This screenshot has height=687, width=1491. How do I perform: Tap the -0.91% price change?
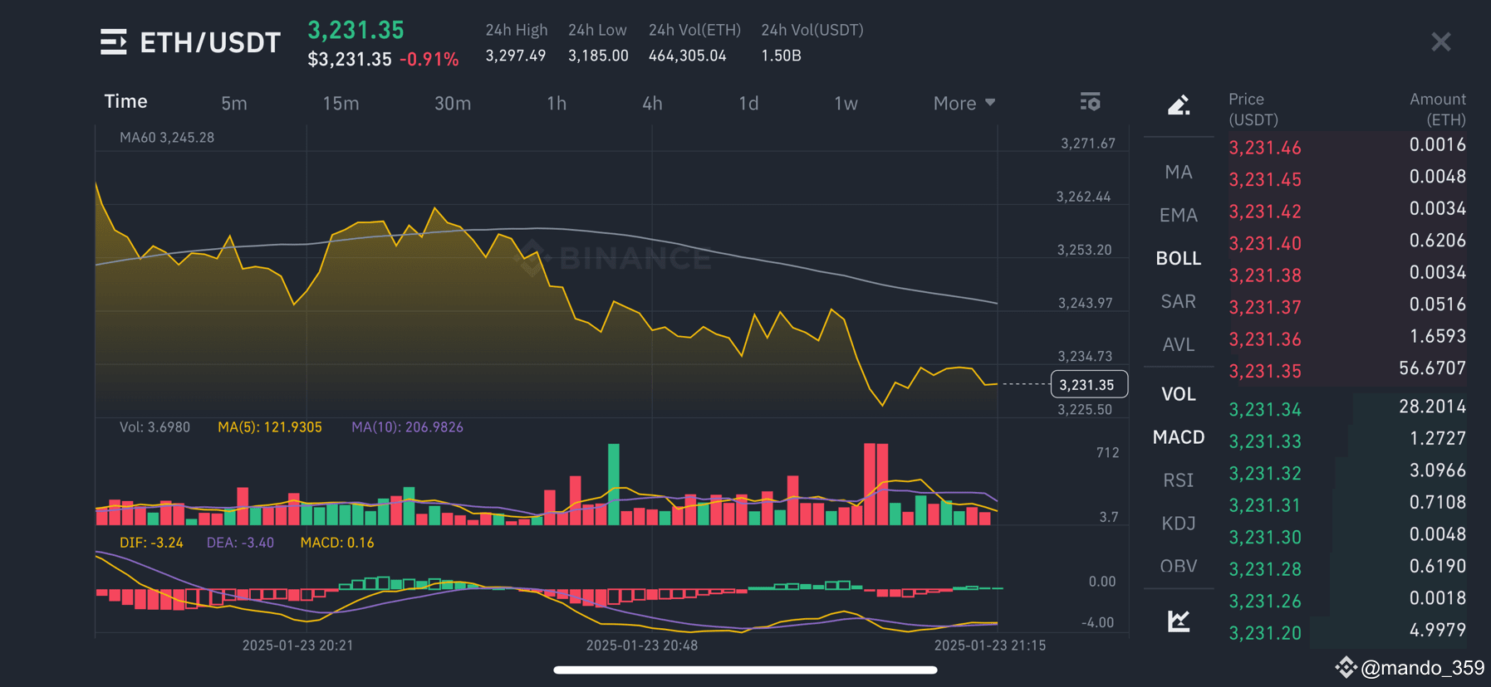pos(429,60)
